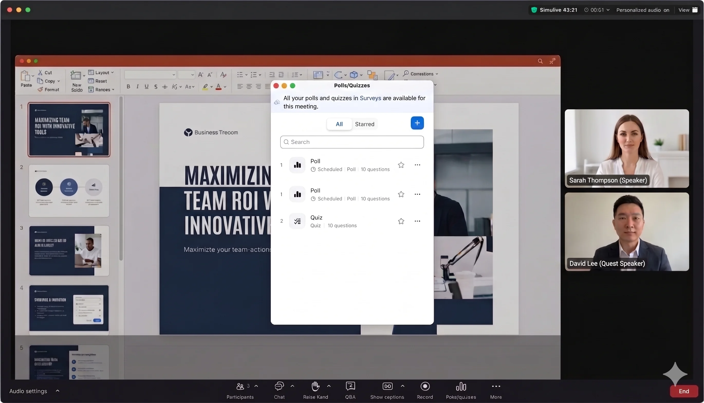Decrease list indent level
The height and width of the screenshot is (403, 704).
pos(272,75)
